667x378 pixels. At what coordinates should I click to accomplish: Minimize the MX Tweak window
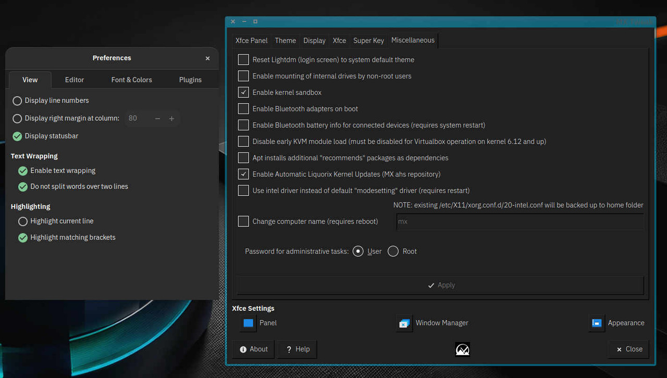click(x=244, y=21)
